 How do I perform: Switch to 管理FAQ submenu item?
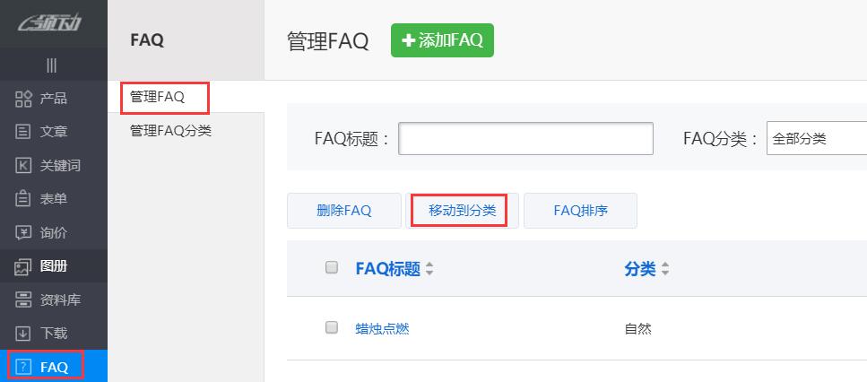tap(158, 97)
